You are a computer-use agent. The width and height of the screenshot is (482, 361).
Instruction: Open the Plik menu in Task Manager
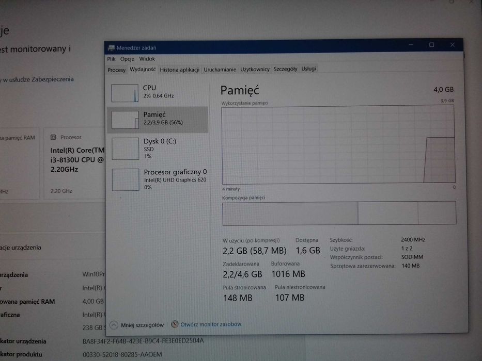coord(111,59)
